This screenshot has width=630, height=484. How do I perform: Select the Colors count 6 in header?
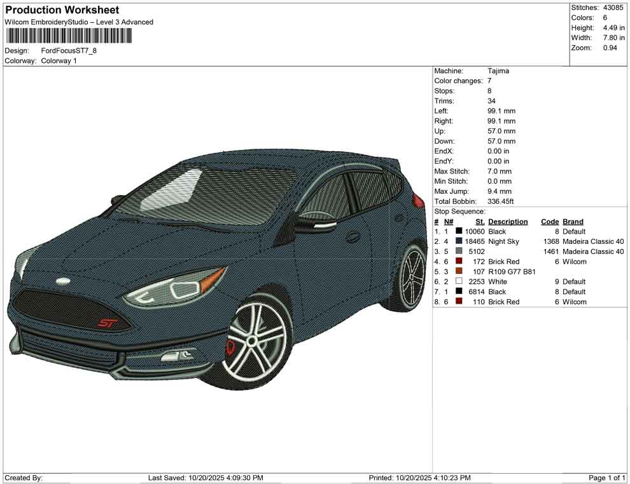click(605, 18)
